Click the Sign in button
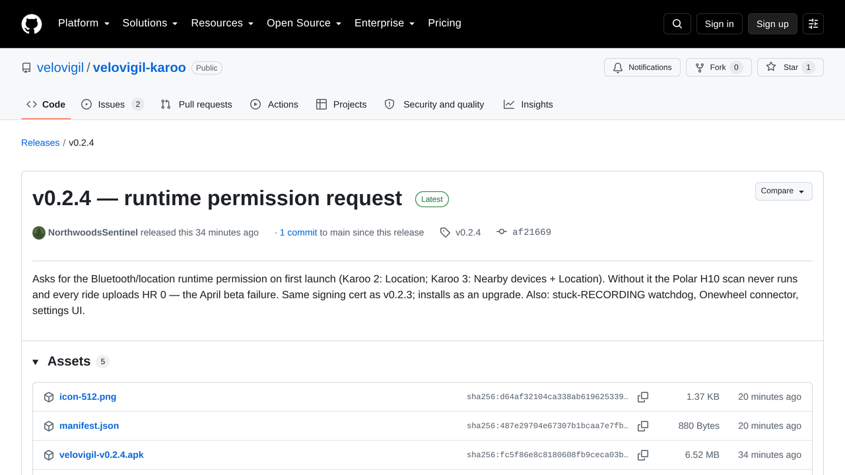 coord(719,24)
